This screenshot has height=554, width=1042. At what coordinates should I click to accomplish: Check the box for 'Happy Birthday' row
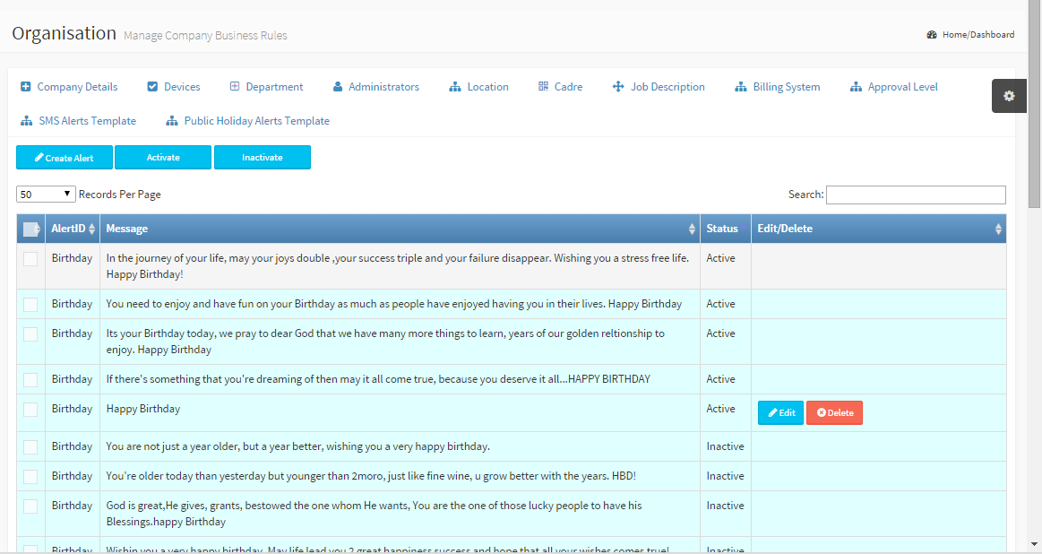[x=30, y=410]
